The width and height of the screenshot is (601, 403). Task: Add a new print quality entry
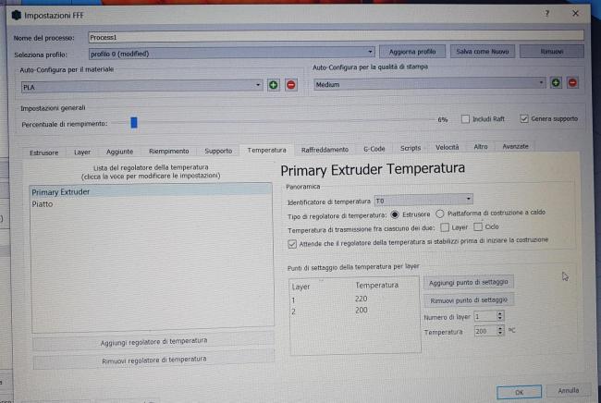pos(556,82)
